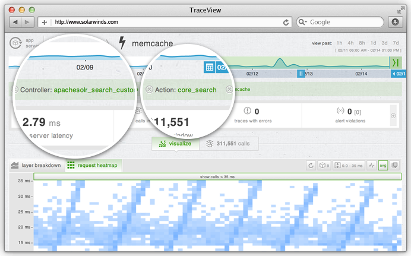Set view past to 8h
411x256 pixels.
click(x=362, y=43)
